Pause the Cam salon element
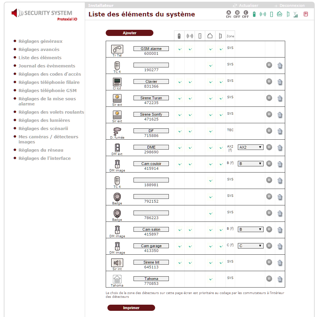 (269, 229)
